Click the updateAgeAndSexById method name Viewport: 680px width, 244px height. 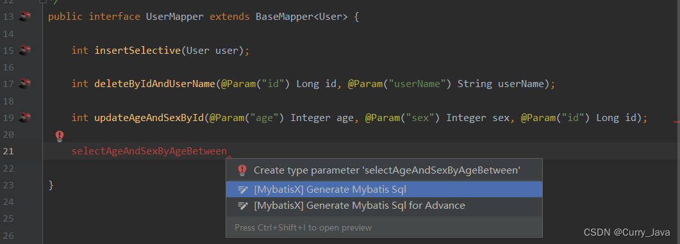coord(149,118)
